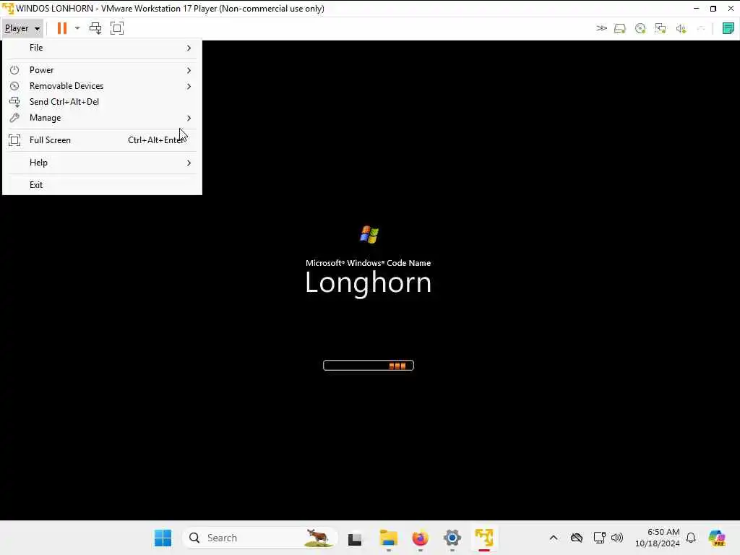Open the volume speaker tray icon
The width and height of the screenshot is (740, 555).
point(617,538)
